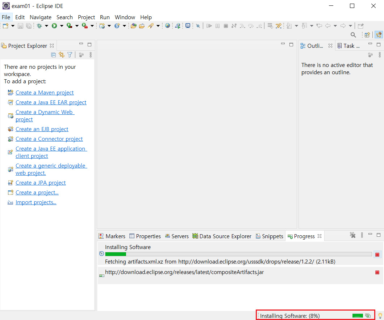The image size is (384, 320).
Task: Open Back navigation history dropdown
Action: 335,26
